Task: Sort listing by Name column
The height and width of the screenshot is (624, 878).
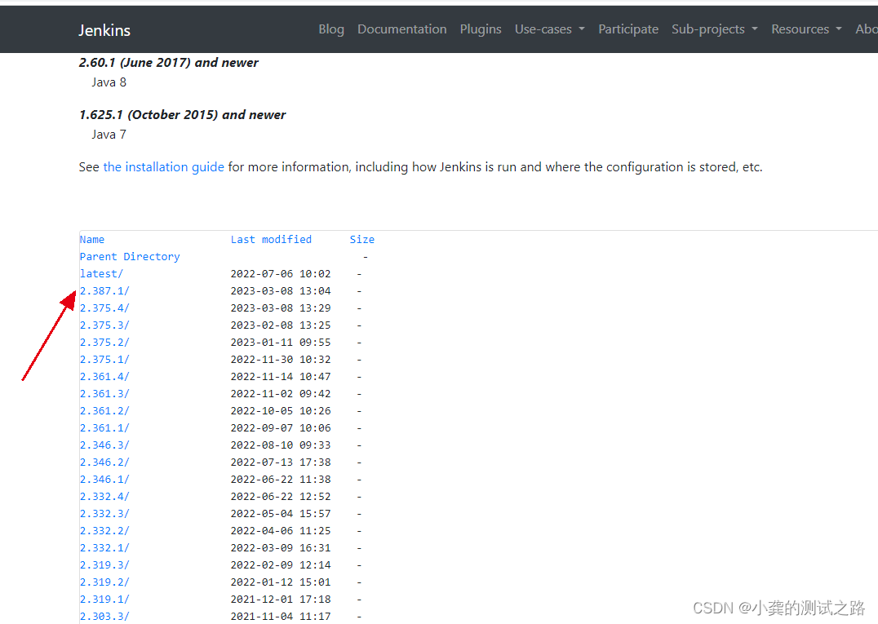Action: [92, 240]
